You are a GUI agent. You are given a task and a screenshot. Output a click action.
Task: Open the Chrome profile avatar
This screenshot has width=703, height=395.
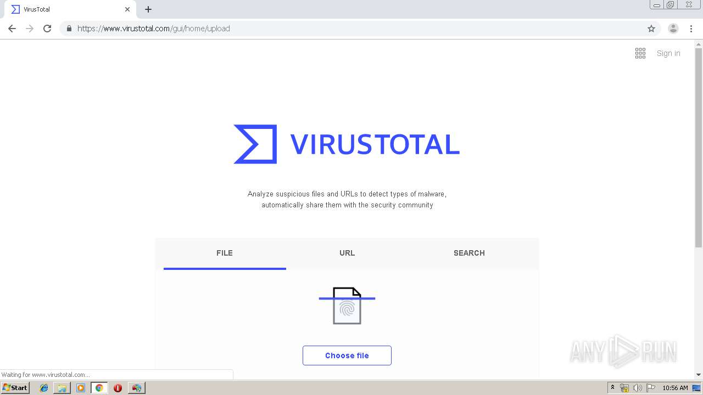pos(673,29)
